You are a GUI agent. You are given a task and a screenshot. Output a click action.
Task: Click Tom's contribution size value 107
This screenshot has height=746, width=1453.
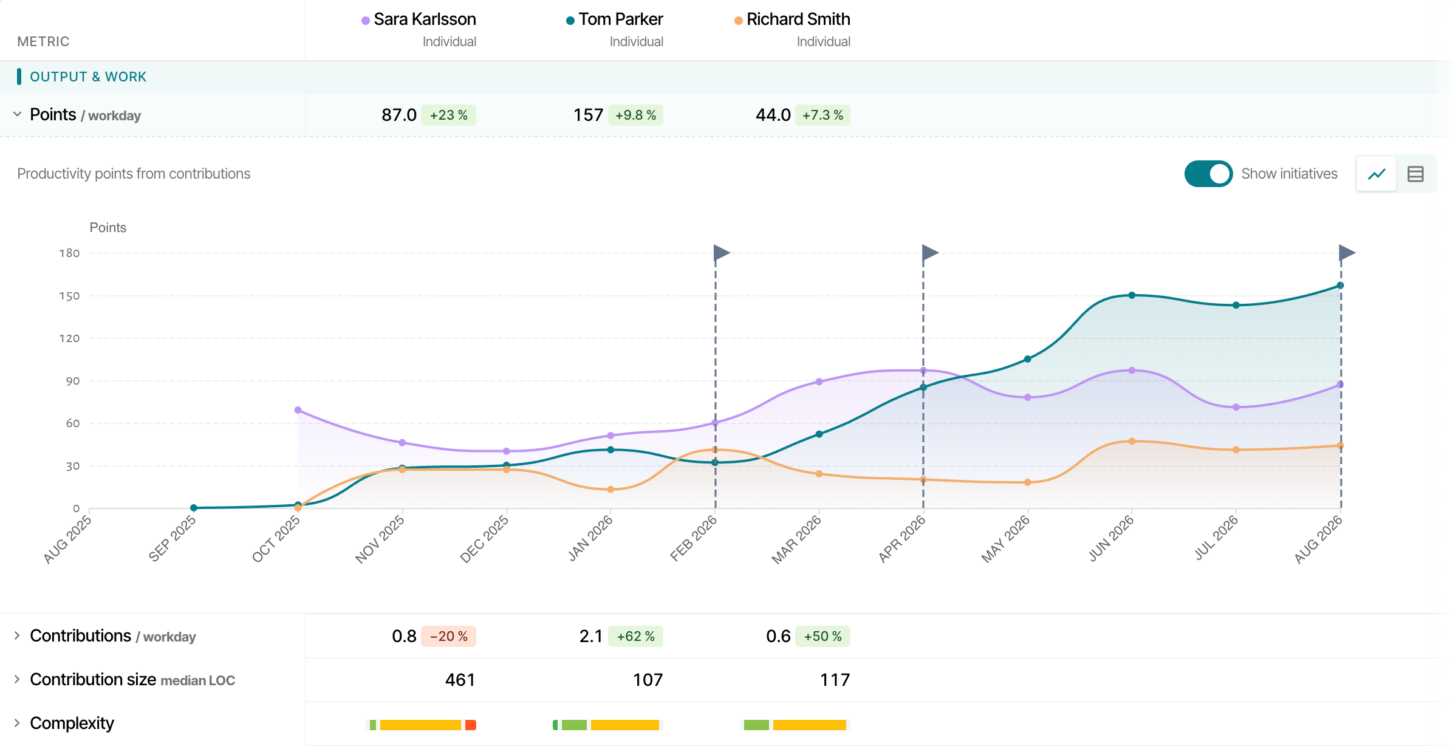click(x=648, y=680)
